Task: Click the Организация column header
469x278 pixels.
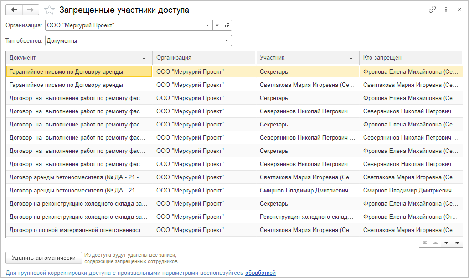Action: click(204, 58)
